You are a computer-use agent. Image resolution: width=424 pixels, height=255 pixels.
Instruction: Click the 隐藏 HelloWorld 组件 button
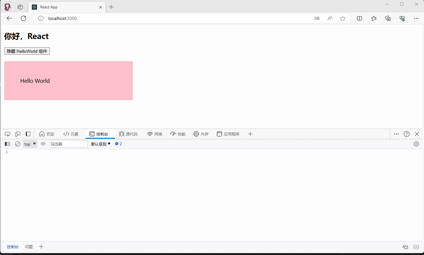click(27, 51)
